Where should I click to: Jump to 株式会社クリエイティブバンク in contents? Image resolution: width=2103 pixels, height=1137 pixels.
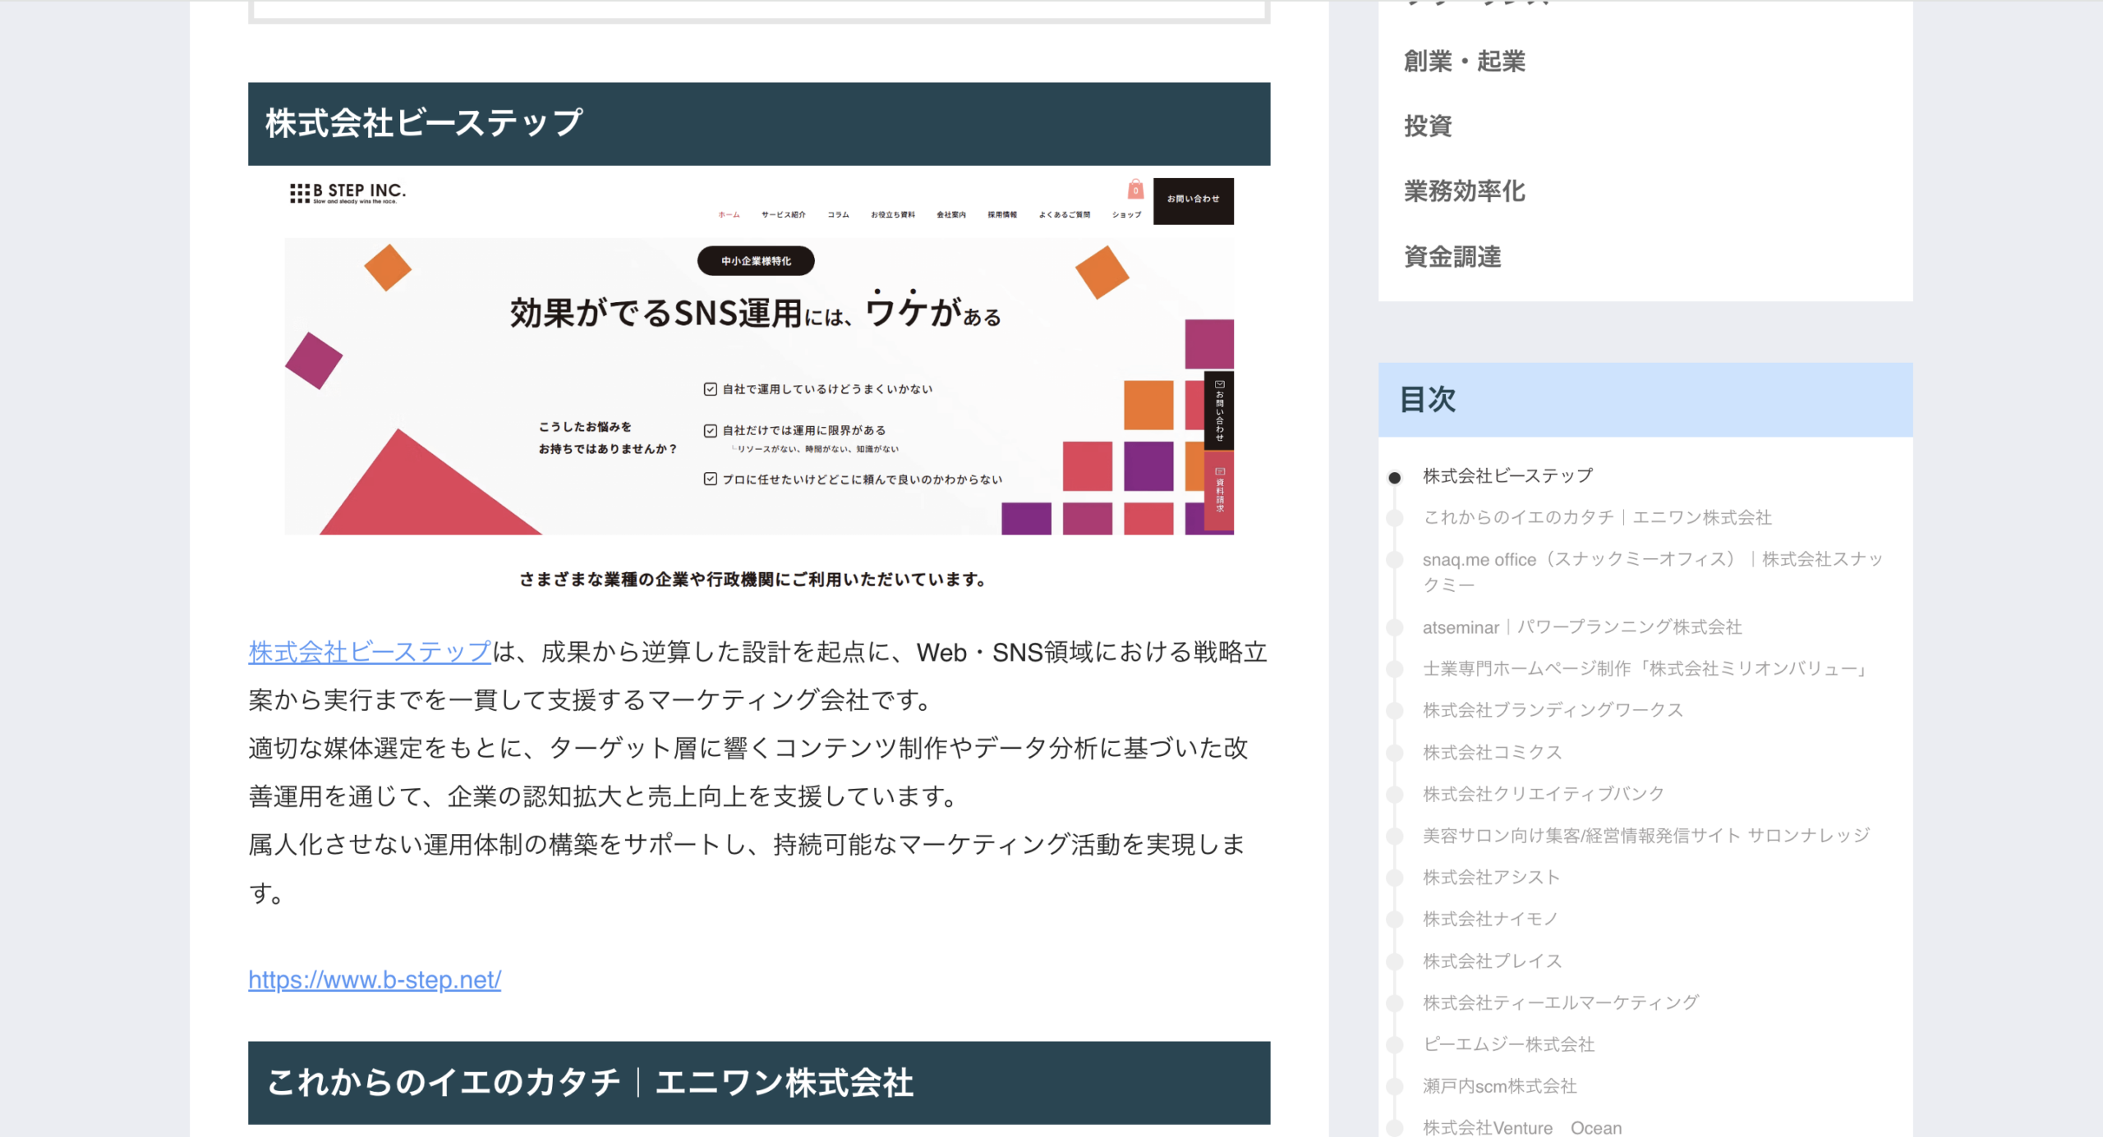1544,794
